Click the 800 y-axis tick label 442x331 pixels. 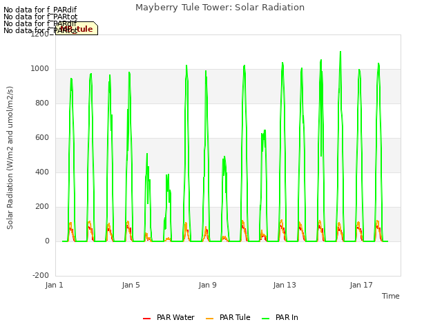42,103
